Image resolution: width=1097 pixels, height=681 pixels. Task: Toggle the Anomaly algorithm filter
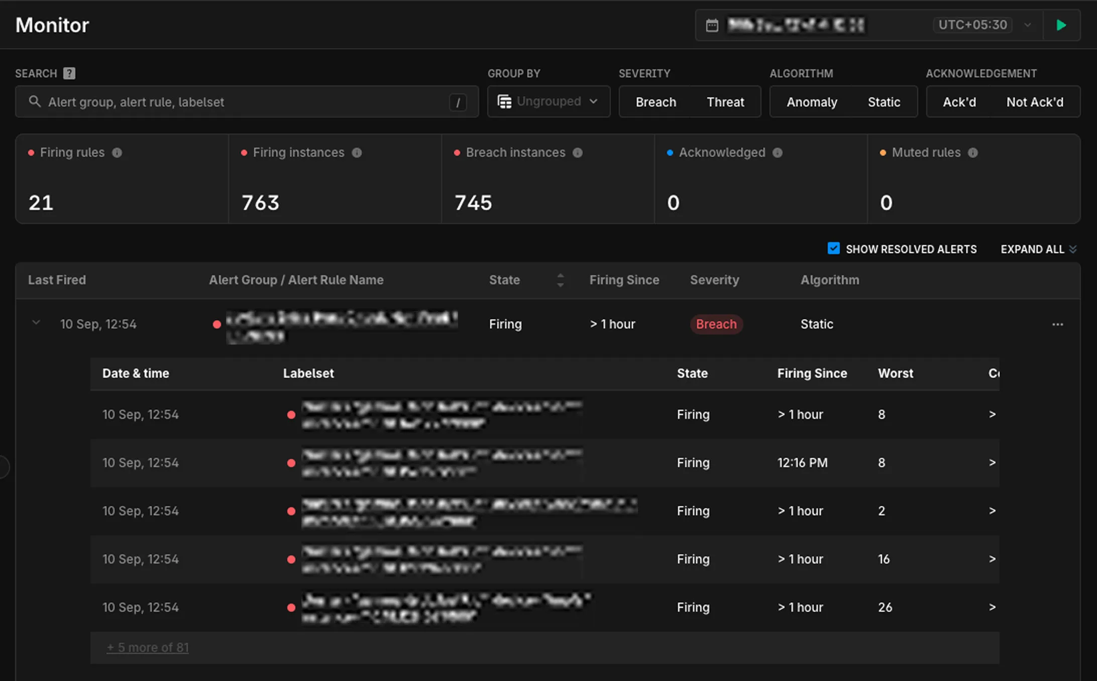click(812, 102)
